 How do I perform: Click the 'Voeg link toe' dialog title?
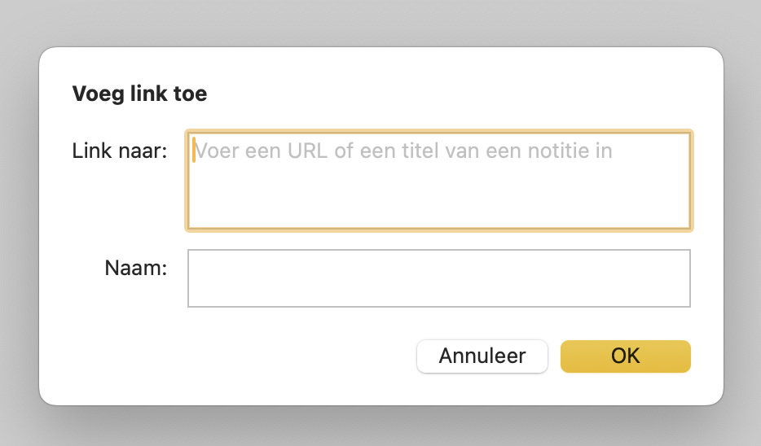[x=139, y=94]
